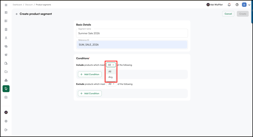
Task: Open the person icon in sidebar
Action: [x=6, y=38]
